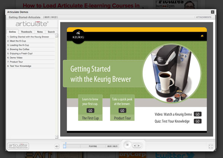223x158 pixels.
Task: Click the Keurig brewer product image
Action: point(172,73)
